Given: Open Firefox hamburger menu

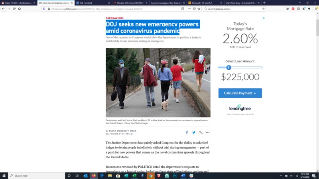Looking at the screenshot, I should (x=315, y=9).
